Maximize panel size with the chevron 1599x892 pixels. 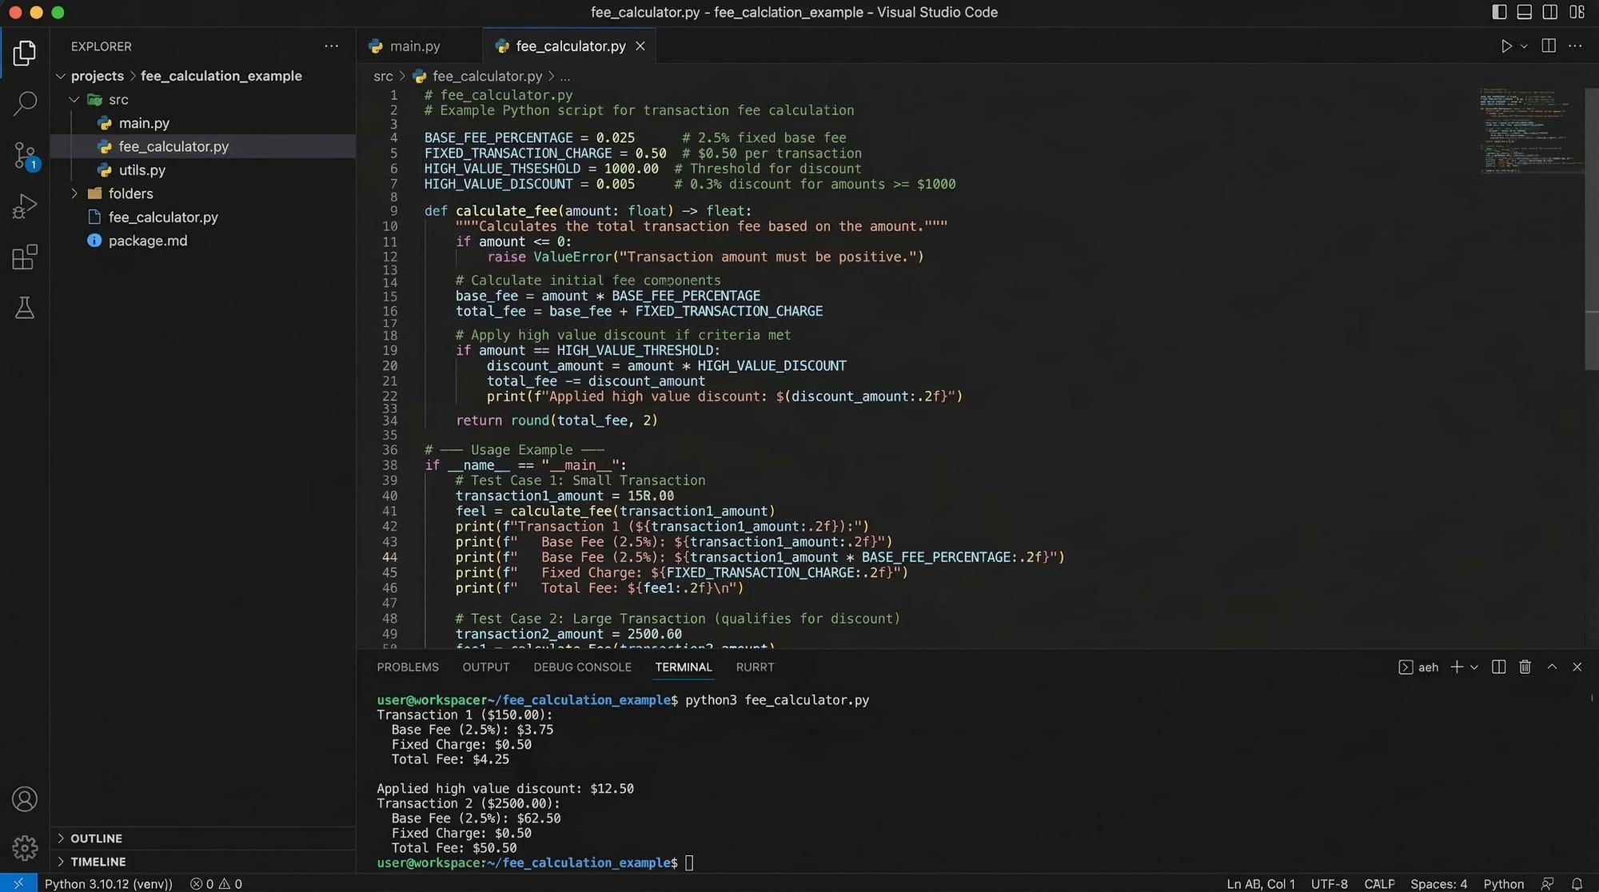[x=1552, y=667]
